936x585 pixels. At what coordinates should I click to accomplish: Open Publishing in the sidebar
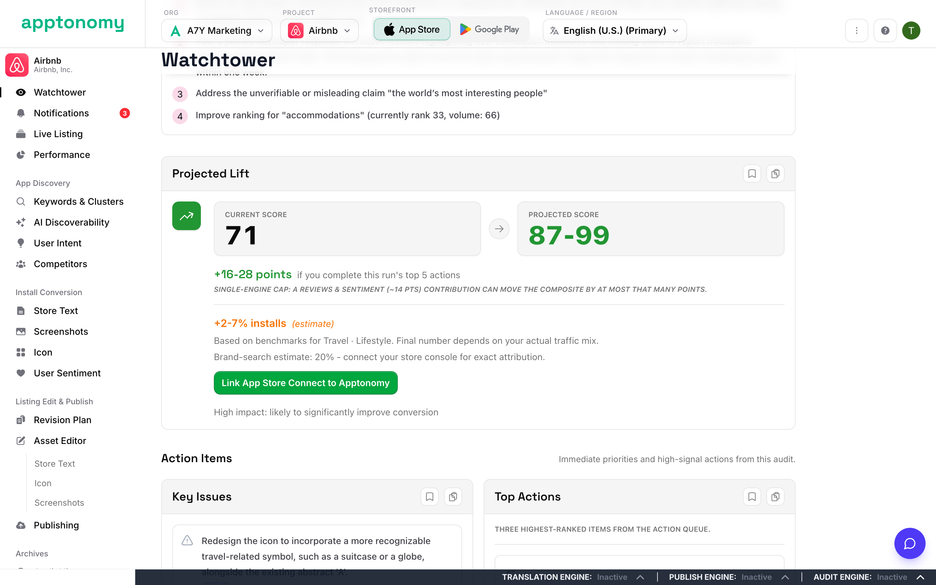[56, 526]
